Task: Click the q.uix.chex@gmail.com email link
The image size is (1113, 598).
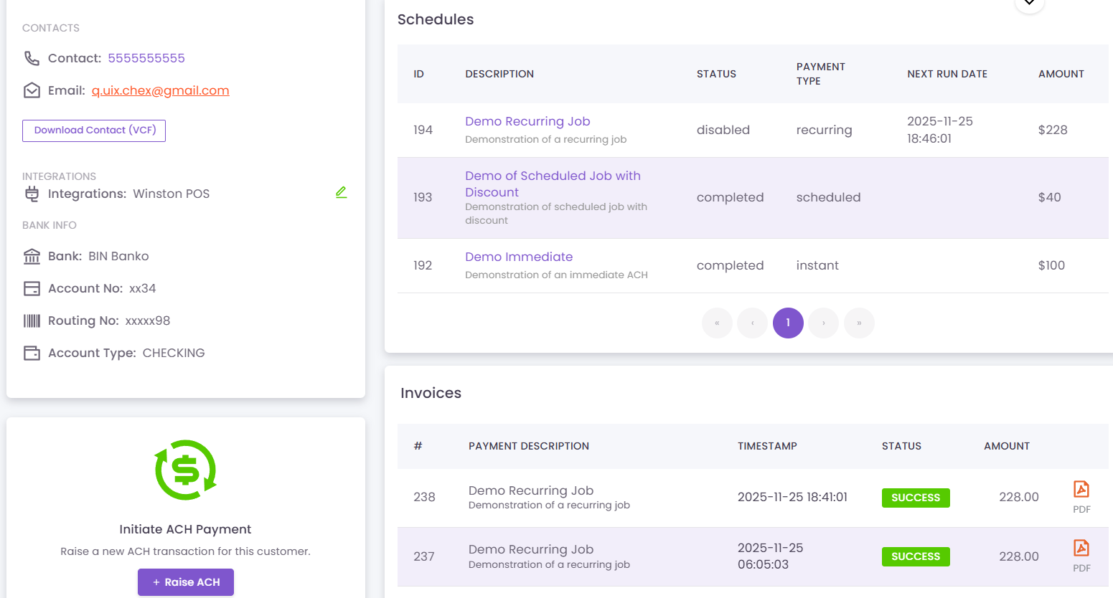Action: tap(160, 90)
